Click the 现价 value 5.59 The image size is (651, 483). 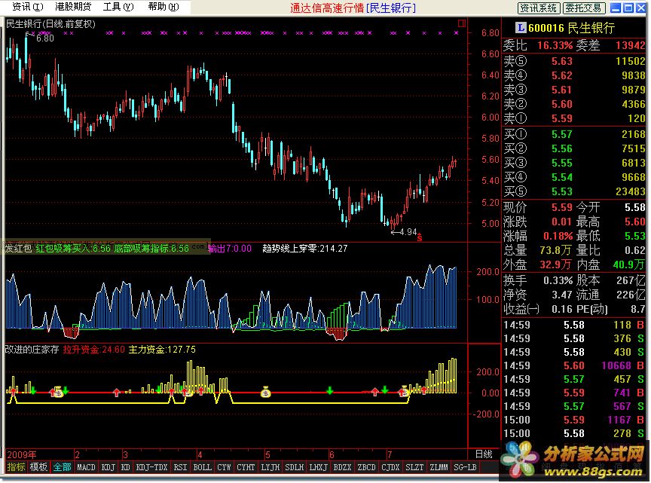click(562, 206)
